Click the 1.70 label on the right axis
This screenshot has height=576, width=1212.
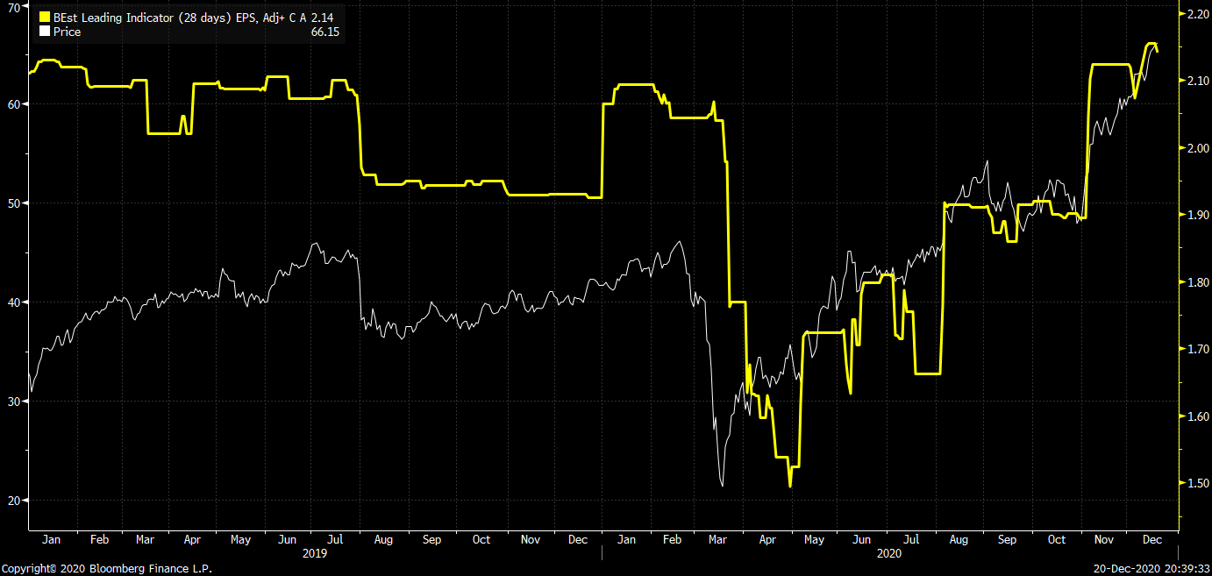[1197, 349]
